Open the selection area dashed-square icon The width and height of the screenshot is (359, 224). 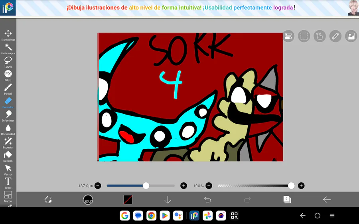(304, 36)
